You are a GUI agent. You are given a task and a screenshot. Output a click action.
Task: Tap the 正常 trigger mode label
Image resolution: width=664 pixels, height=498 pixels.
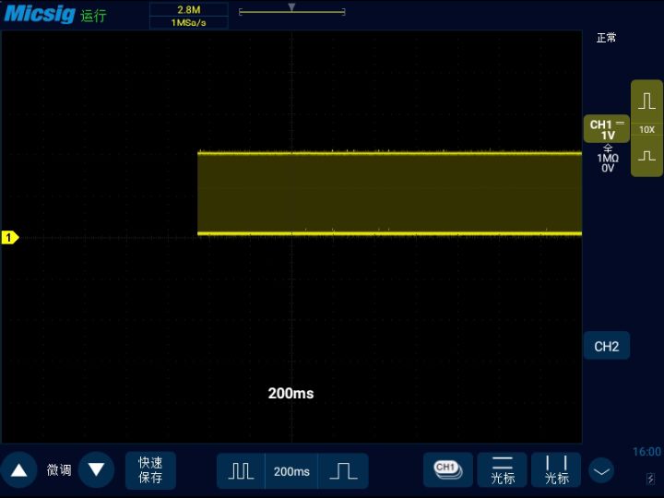pos(606,38)
